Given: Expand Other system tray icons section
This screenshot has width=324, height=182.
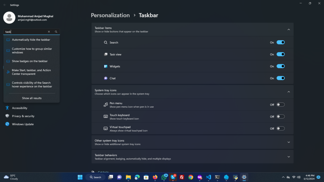Looking at the screenshot, I should 288,142.
